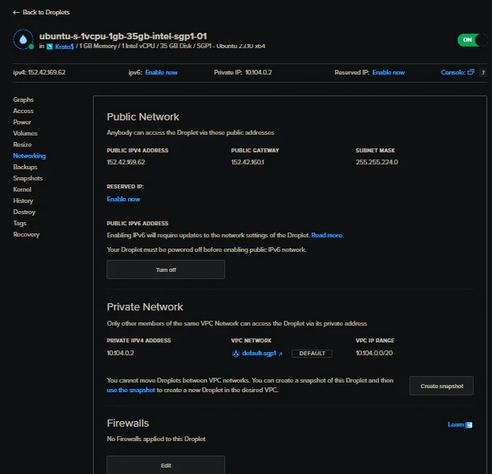This screenshot has height=474, width=492.
Task: Click the question mark help icon
Action: (x=483, y=72)
